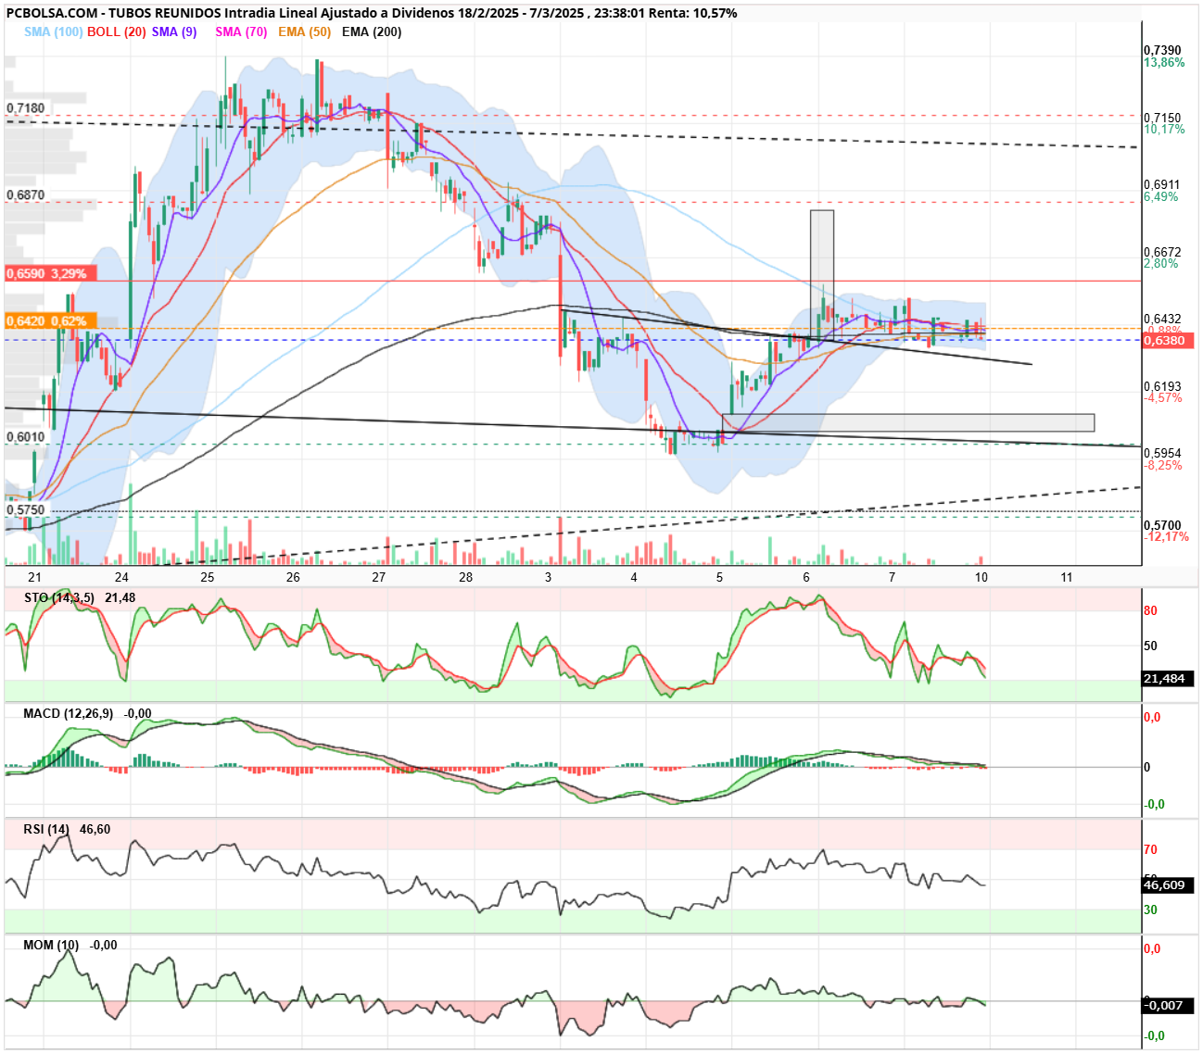Click the BOLL (20) legend label
This screenshot has height=1054, width=1203.
pyautogui.click(x=117, y=31)
